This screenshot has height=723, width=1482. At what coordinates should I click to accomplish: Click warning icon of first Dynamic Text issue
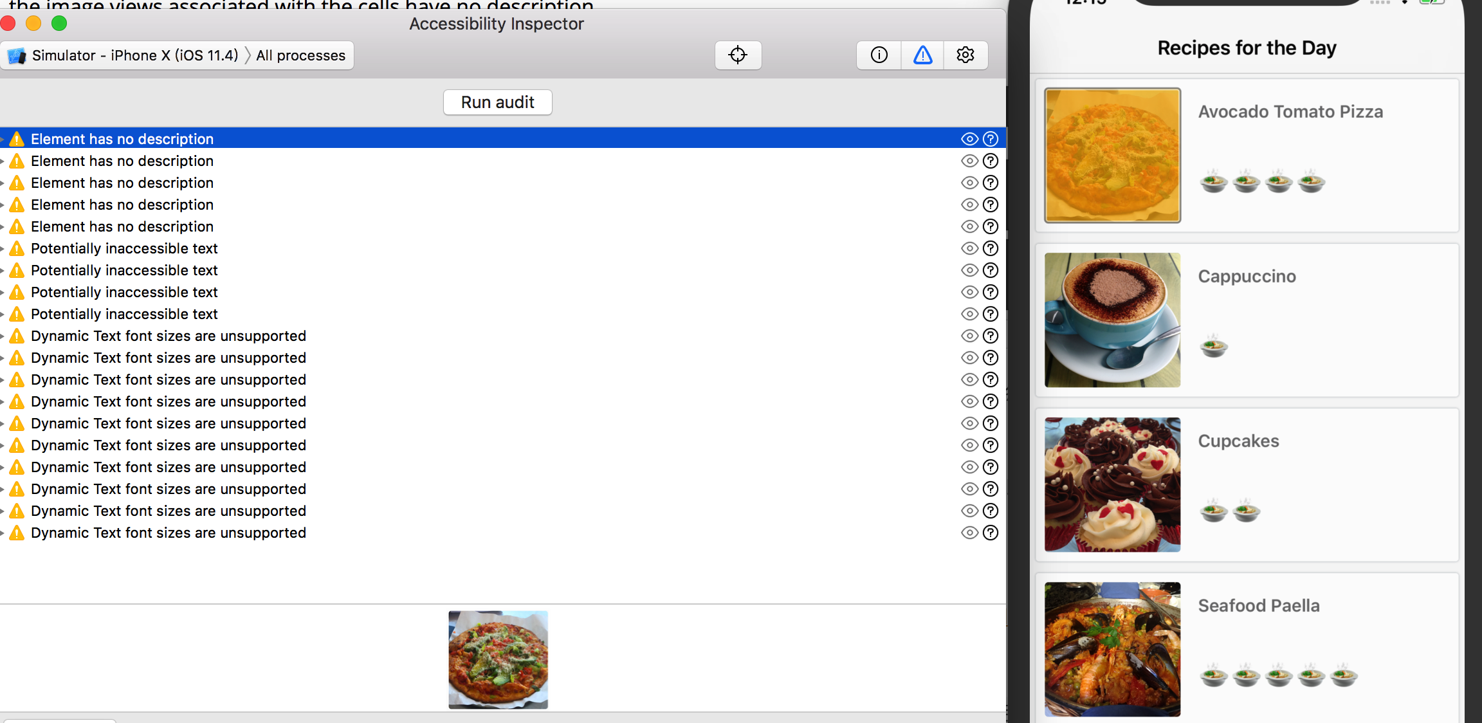click(17, 336)
